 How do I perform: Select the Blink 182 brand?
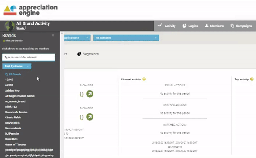click(x=11, y=107)
